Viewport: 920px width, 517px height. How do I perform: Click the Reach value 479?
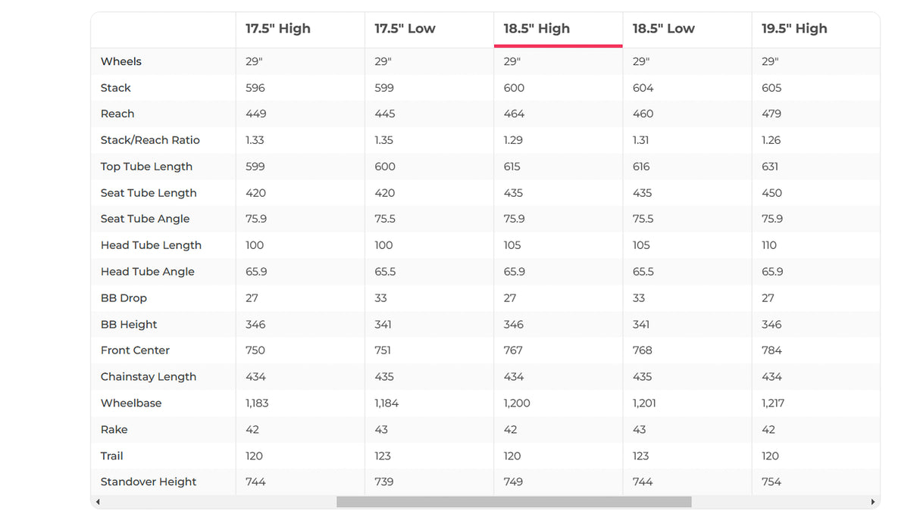click(x=771, y=114)
